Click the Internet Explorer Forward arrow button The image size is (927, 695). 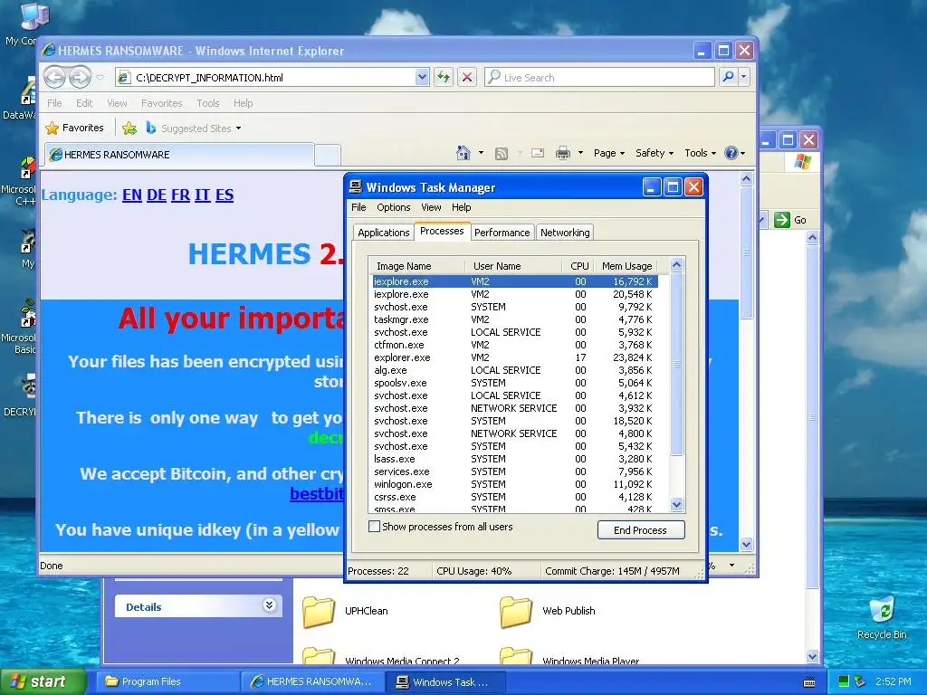coord(80,77)
